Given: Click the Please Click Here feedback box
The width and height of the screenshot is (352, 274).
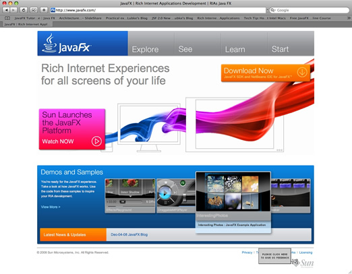Looking at the screenshot, I should pyautogui.click(x=274, y=256).
